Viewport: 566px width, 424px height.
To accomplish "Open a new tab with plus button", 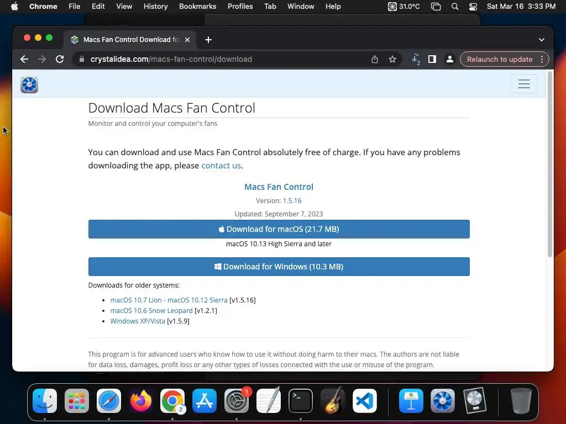I will coord(208,40).
